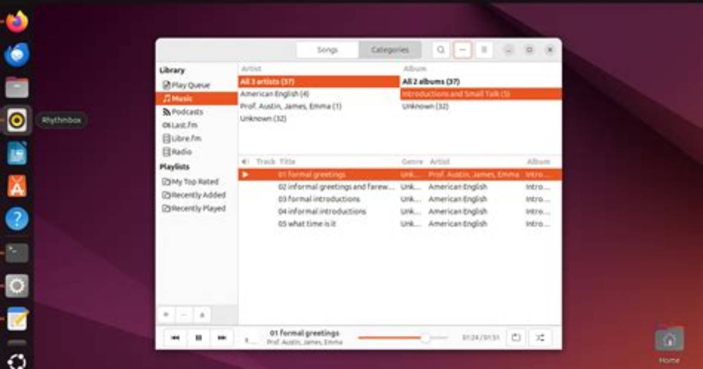Screen dimensions: 703x369
Task: Pause the playing track
Action: (x=199, y=338)
